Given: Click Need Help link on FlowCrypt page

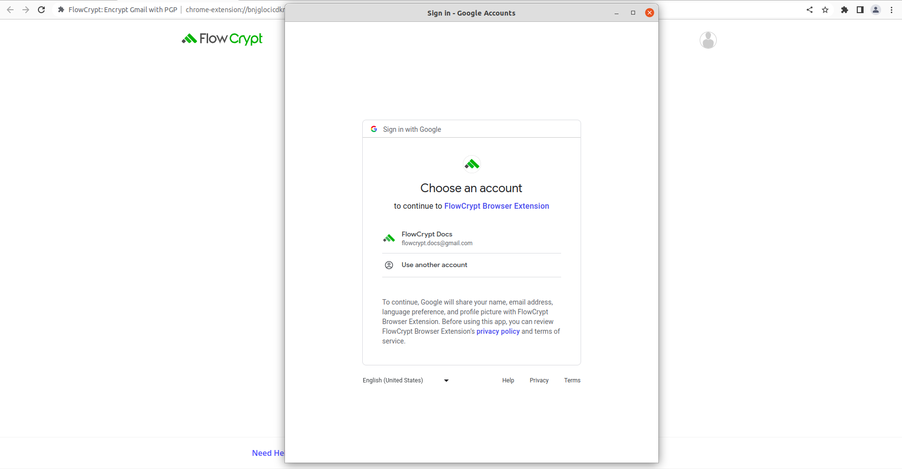Looking at the screenshot, I should click(x=268, y=453).
